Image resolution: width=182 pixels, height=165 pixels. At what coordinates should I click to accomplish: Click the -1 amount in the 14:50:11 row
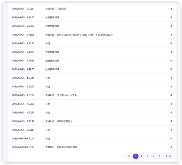point(171,78)
